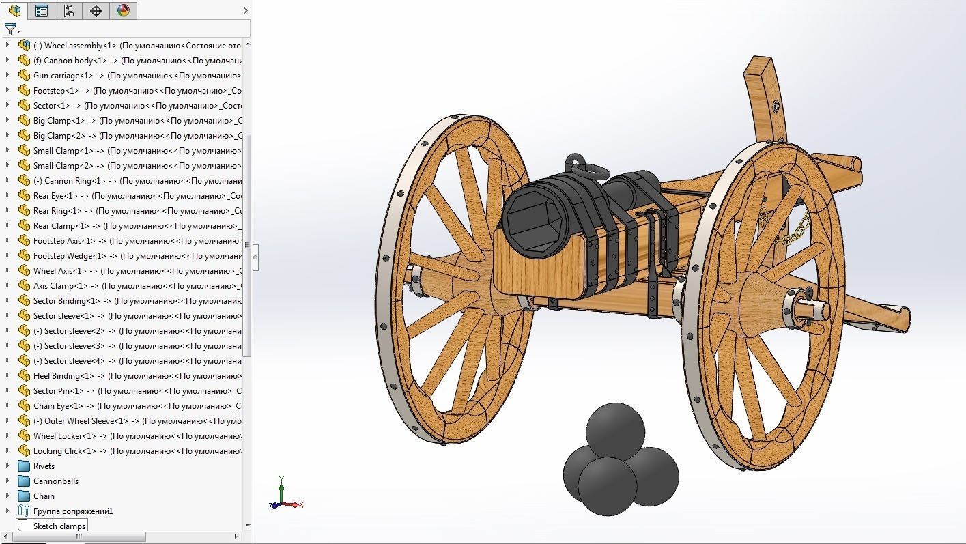Image resolution: width=966 pixels, height=544 pixels.
Task: Click the Sketch clamps label at tree bottom
Action: point(59,526)
